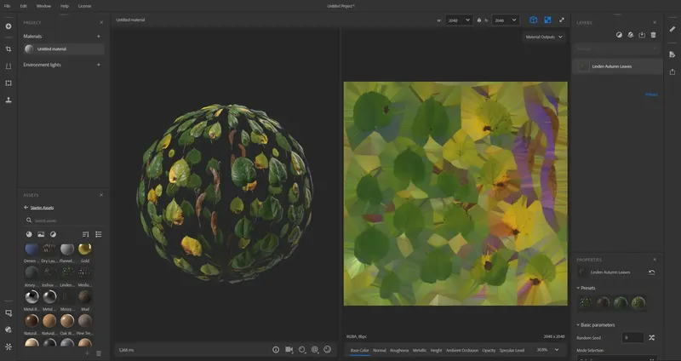The image size is (681, 361).
Task: Switch to the Roughness channel tab
Action: (x=399, y=350)
